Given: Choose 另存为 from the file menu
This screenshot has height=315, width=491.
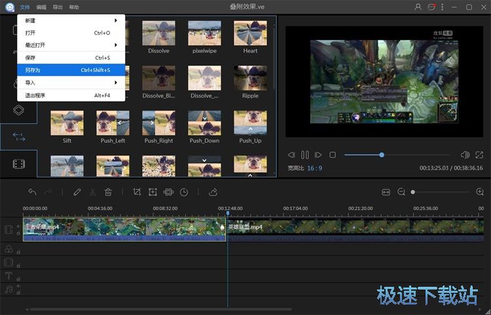Looking at the screenshot, I should tap(71, 70).
